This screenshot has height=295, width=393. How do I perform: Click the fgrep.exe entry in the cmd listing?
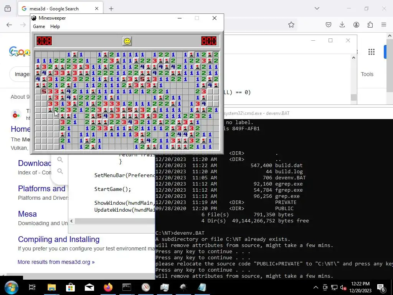tap(289, 190)
